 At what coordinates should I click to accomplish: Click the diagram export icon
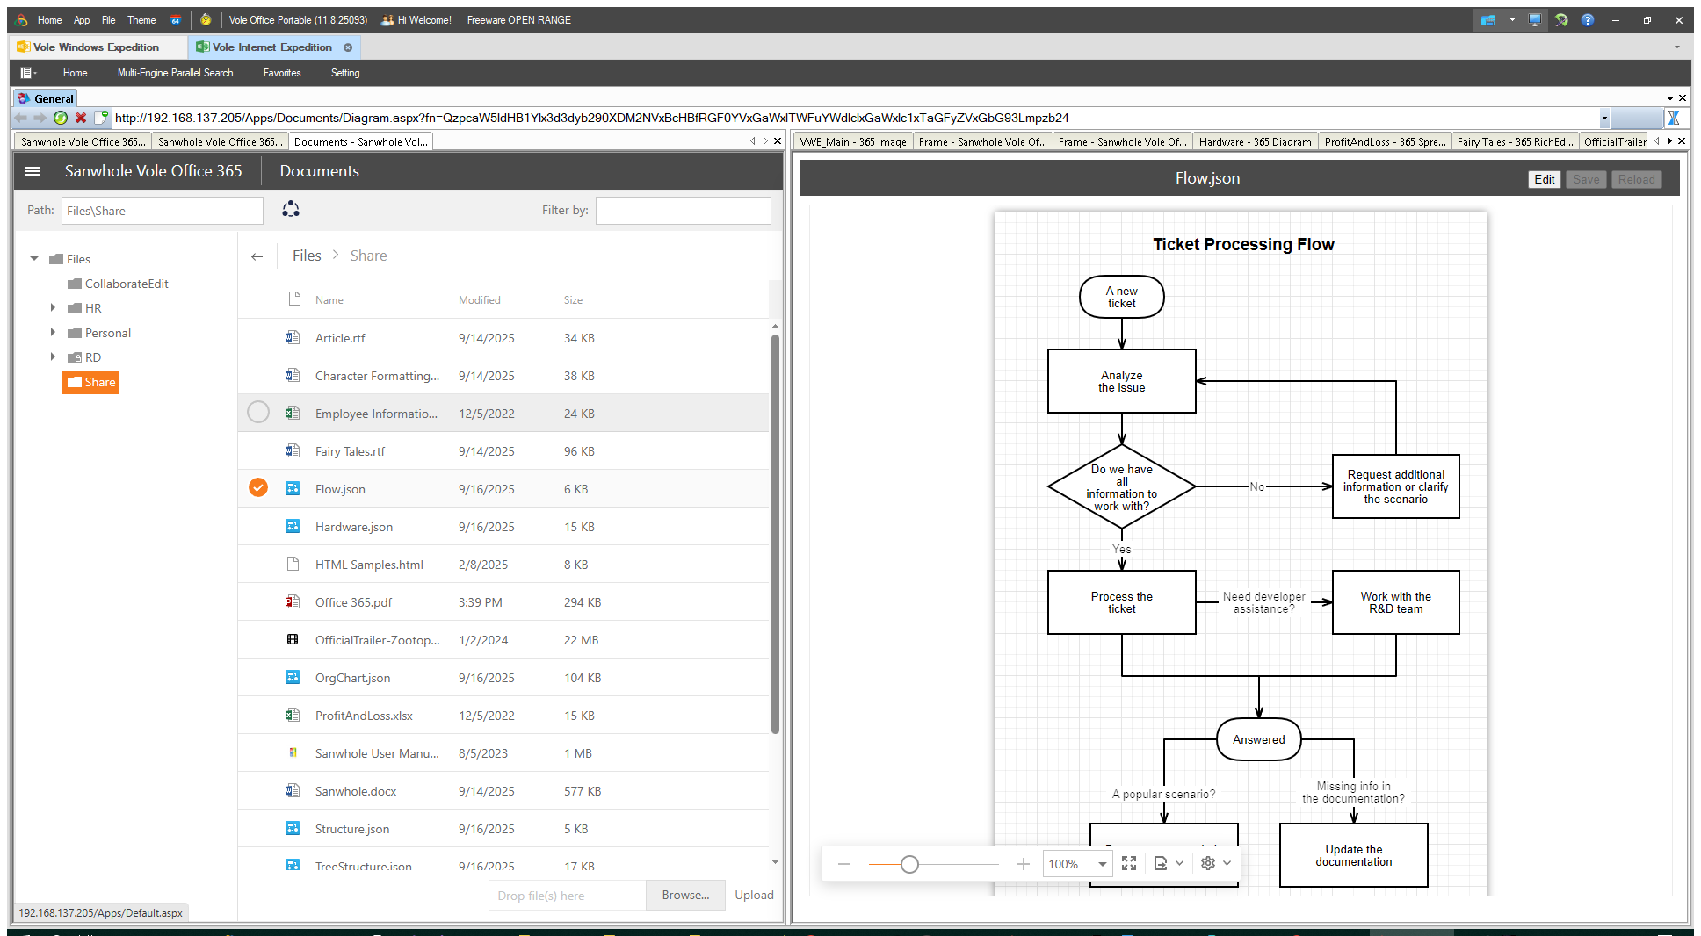tap(1161, 863)
